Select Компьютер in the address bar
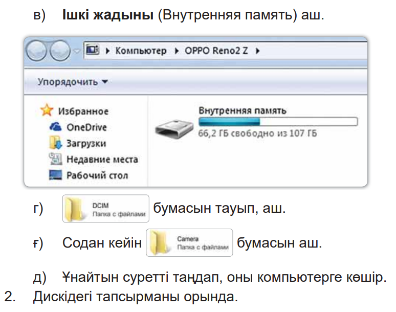396x312 pixels. pyautogui.click(x=141, y=51)
